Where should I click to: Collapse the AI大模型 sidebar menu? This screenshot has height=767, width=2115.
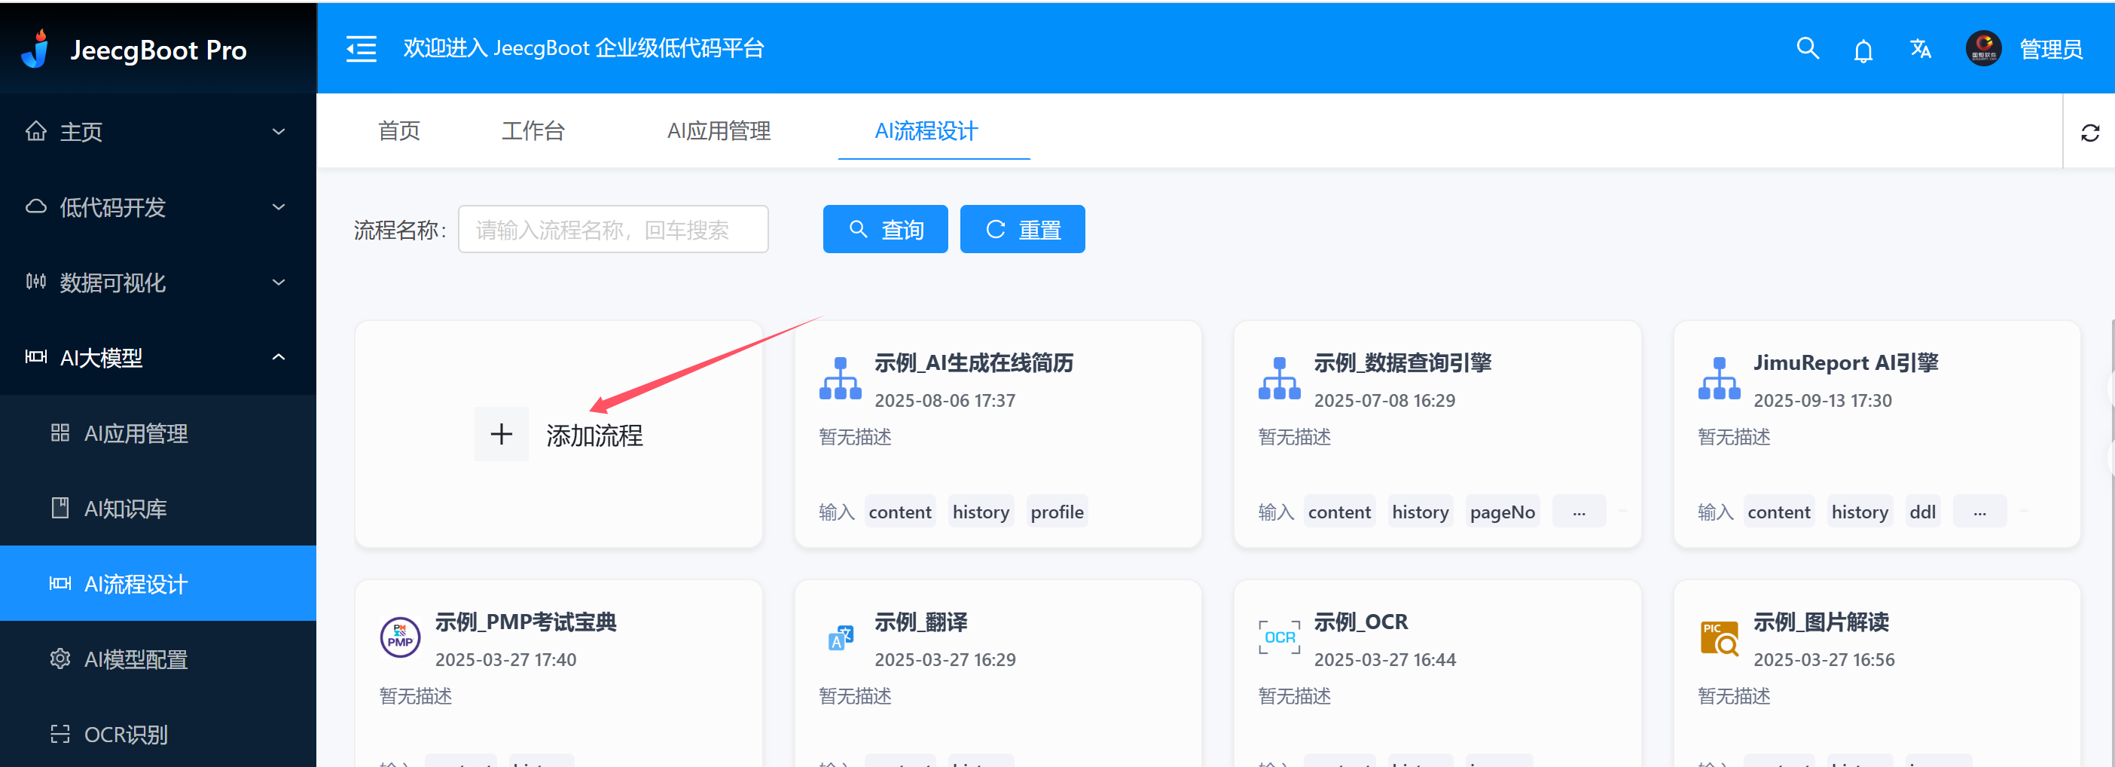click(157, 357)
